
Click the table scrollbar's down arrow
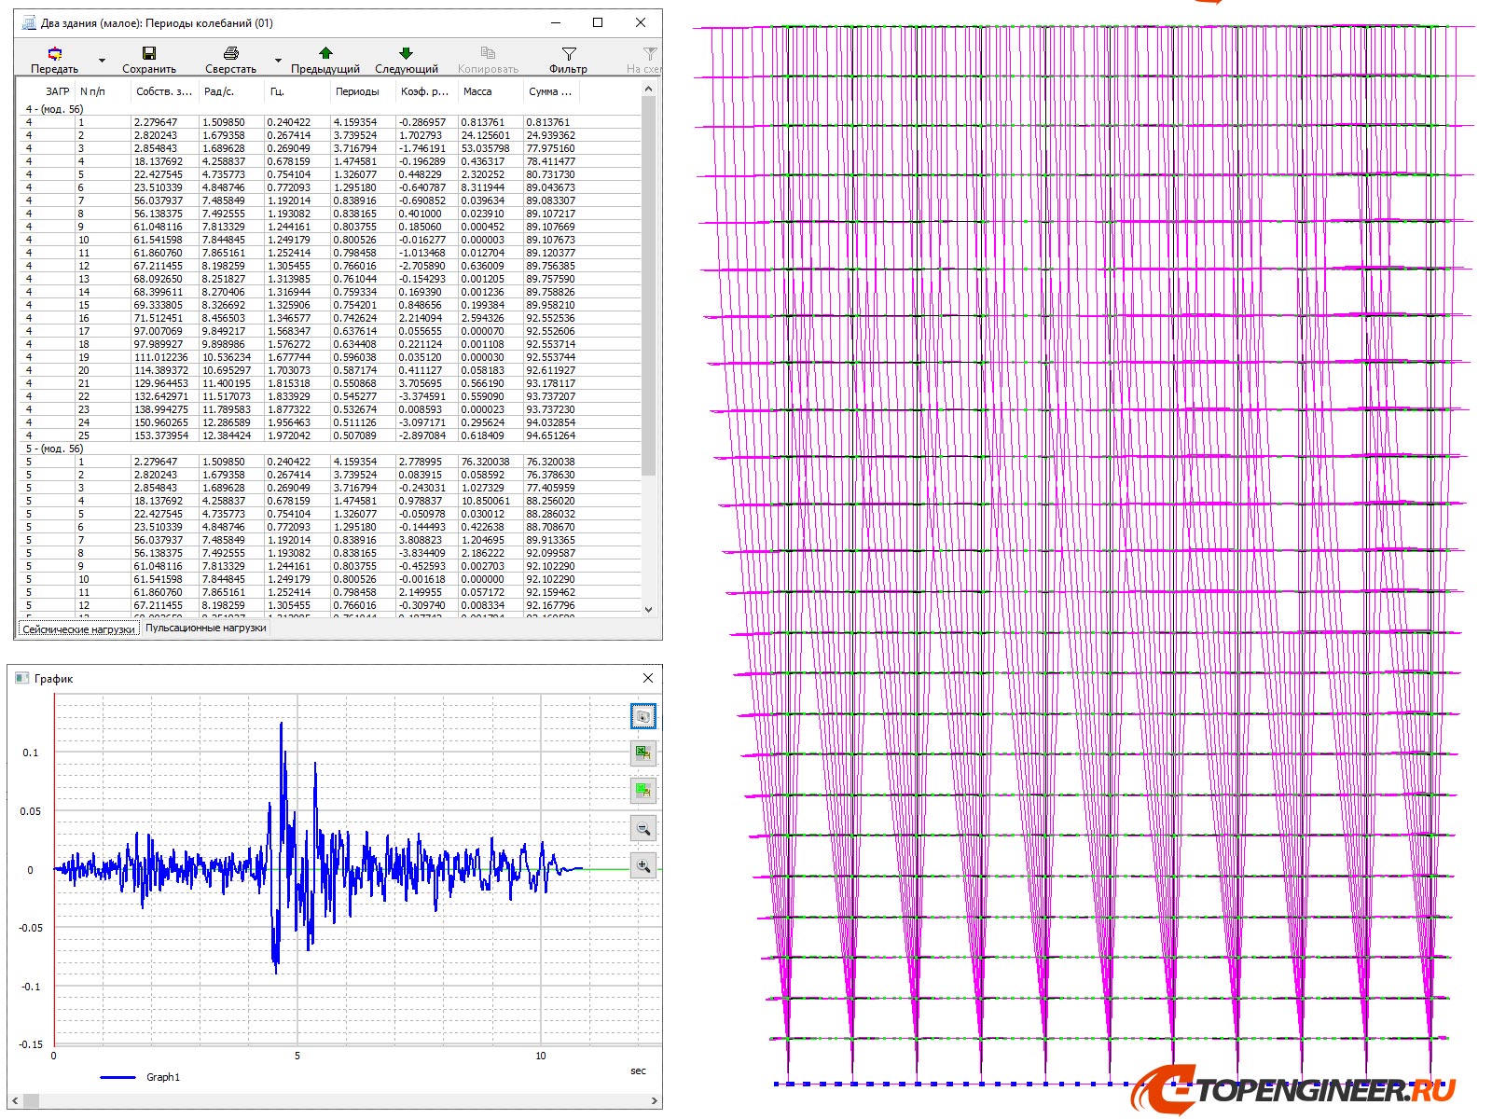[x=648, y=609]
